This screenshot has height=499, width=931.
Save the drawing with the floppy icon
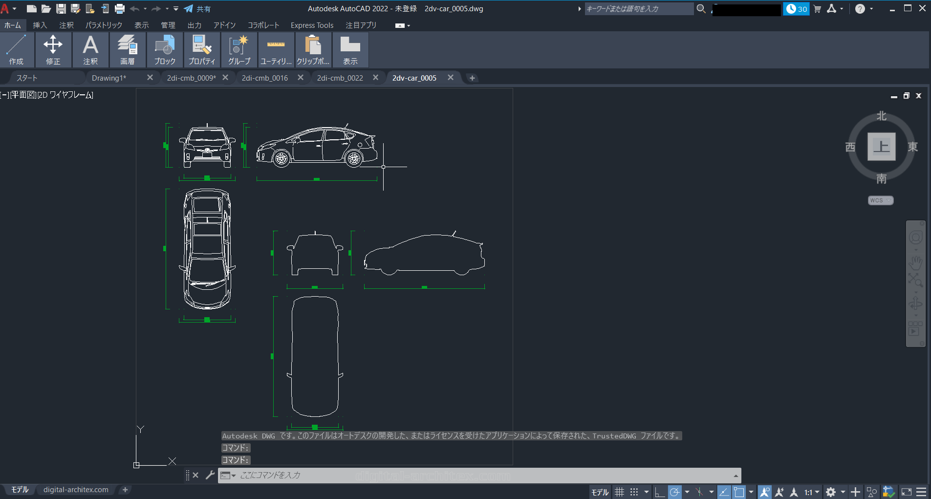pyautogui.click(x=61, y=9)
